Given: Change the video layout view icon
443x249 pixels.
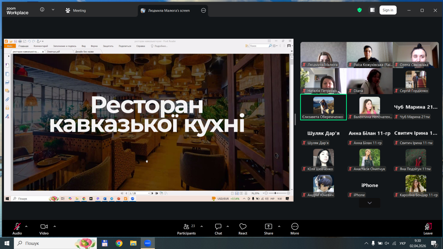Looking at the screenshot, I should pyautogui.click(x=372, y=10).
